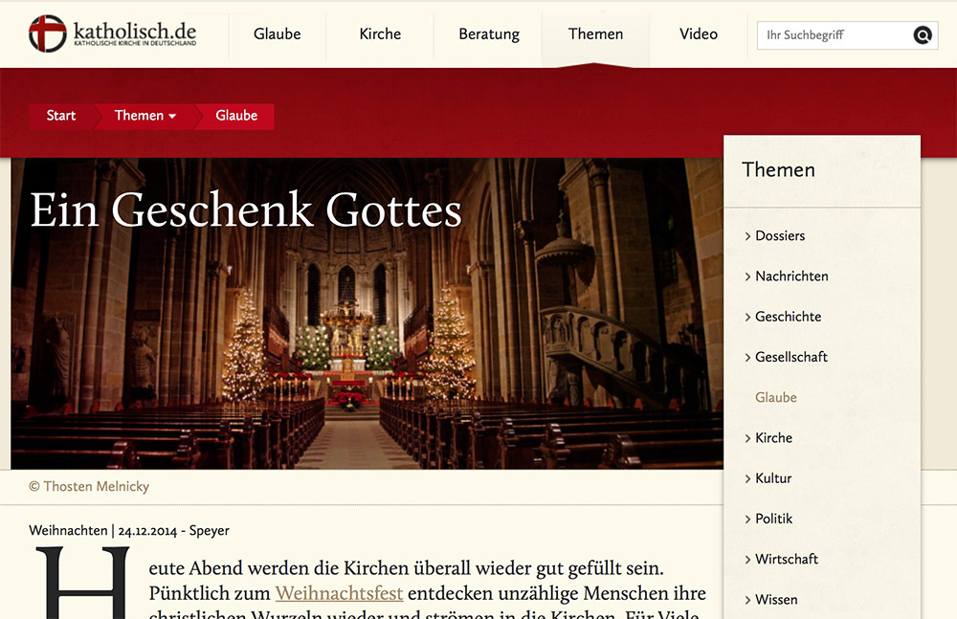This screenshot has width=957, height=619.
Task: Open the Video navigation item
Action: click(699, 34)
